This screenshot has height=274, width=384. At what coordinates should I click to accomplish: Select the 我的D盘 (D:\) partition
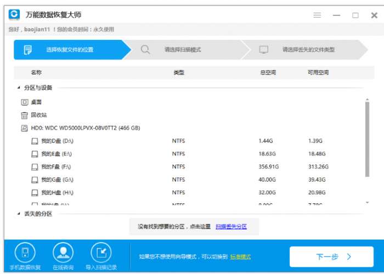57,141
